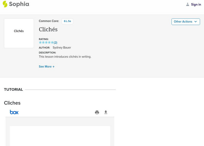Open the Clichés lesson thumbnail

pos(19,33)
